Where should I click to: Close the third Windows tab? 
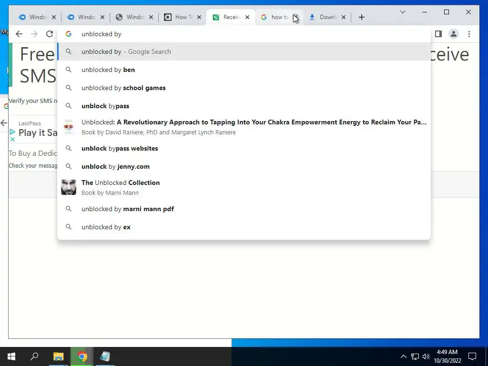coord(151,17)
